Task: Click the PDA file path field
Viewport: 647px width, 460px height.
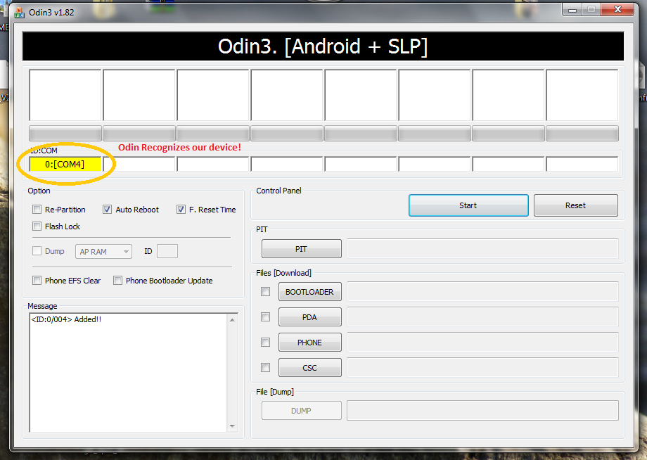Action: (482, 317)
